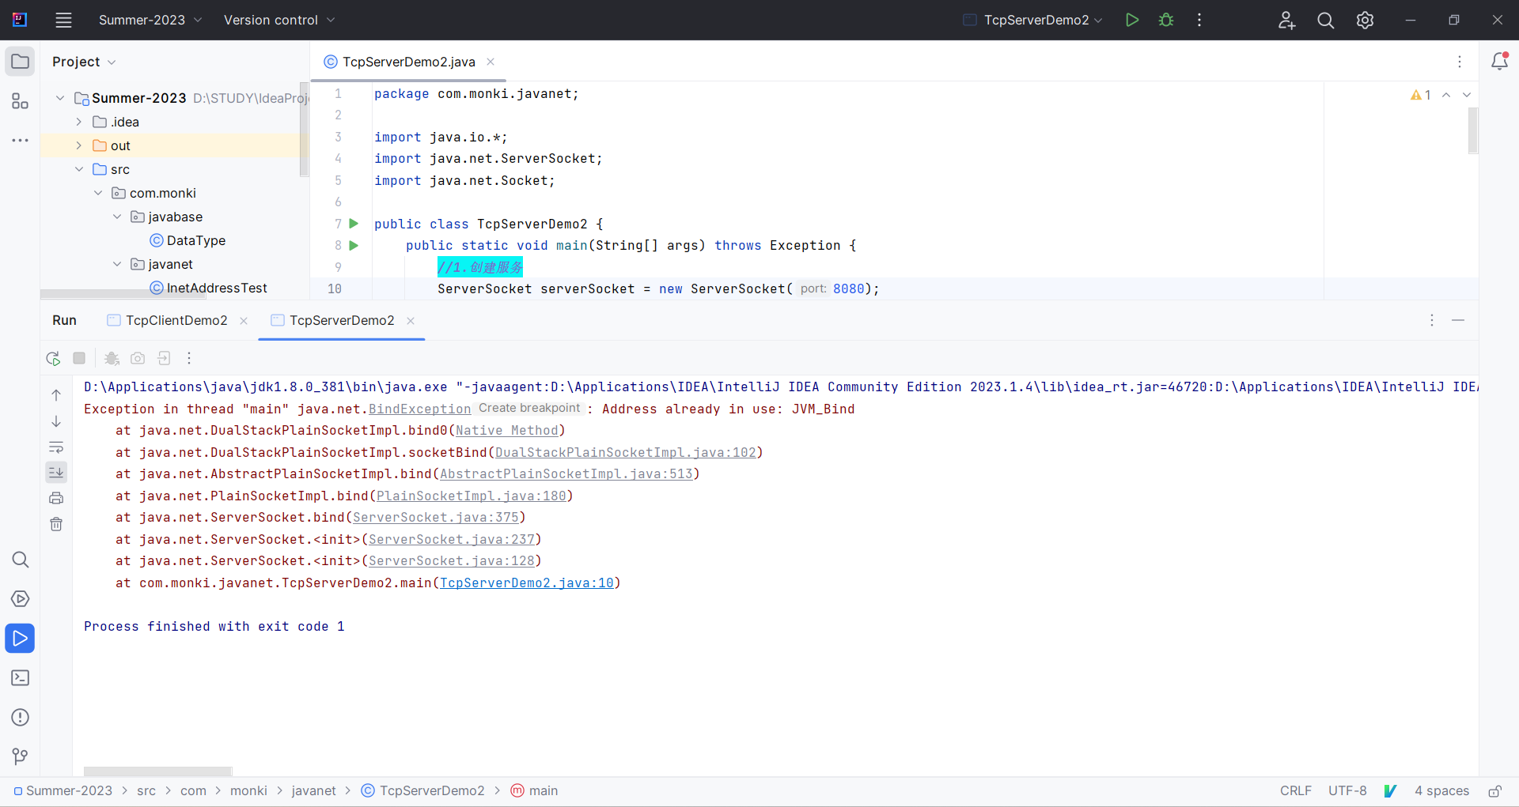Open the Services tool window
Image resolution: width=1519 pixels, height=807 pixels.
(x=21, y=599)
